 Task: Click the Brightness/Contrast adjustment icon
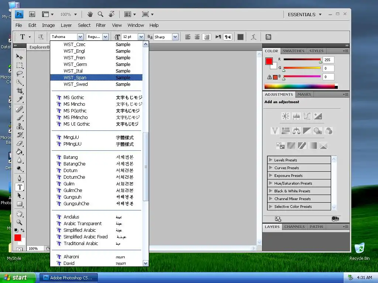[x=286, y=116]
